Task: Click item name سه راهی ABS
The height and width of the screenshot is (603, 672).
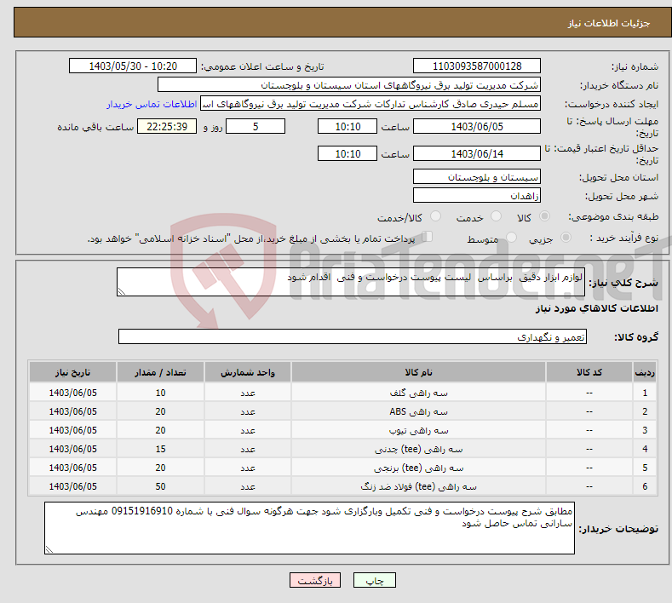Action: tap(419, 411)
